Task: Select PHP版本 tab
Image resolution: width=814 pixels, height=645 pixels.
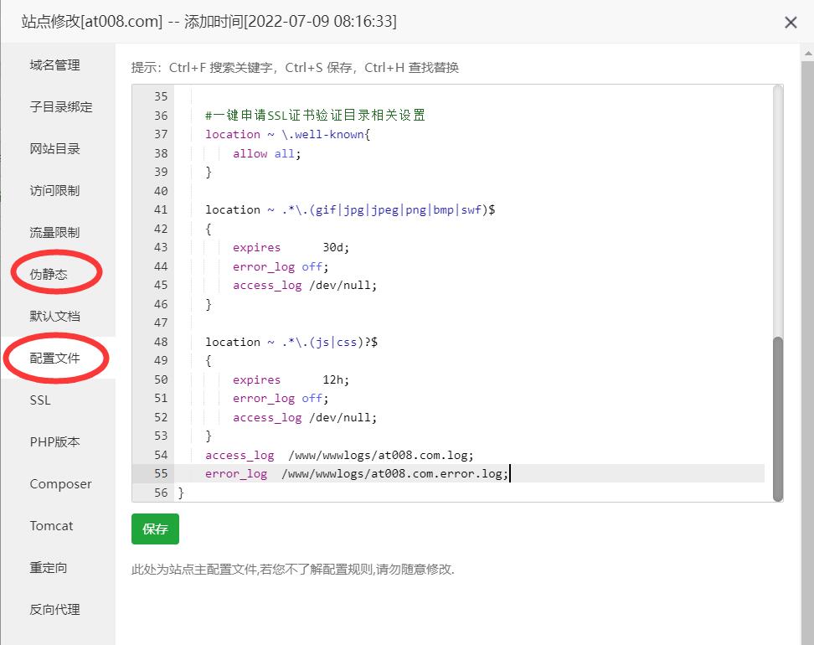Action: point(55,442)
